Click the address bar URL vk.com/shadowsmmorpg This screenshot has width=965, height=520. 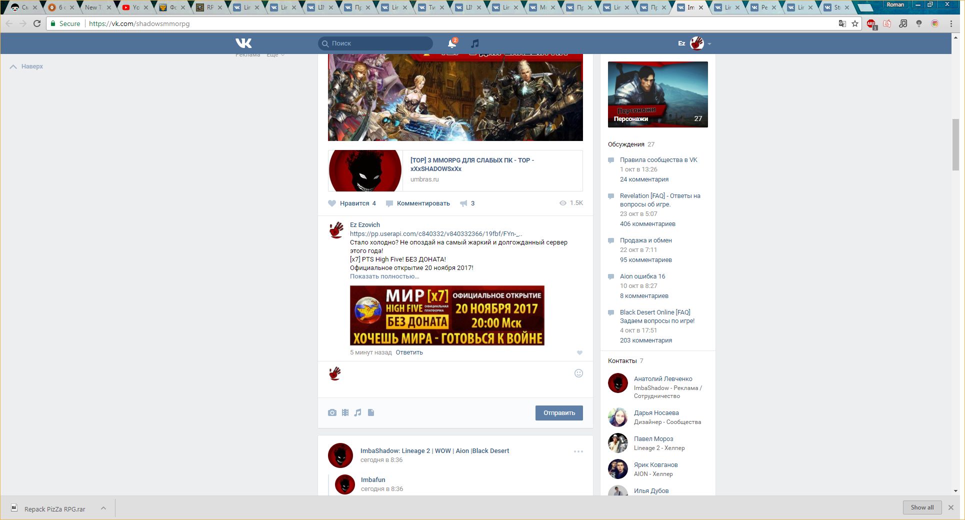point(139,23)
